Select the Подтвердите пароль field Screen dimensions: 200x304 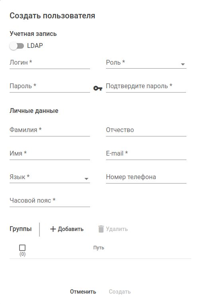pyautogui.click(x=146, y=86)
